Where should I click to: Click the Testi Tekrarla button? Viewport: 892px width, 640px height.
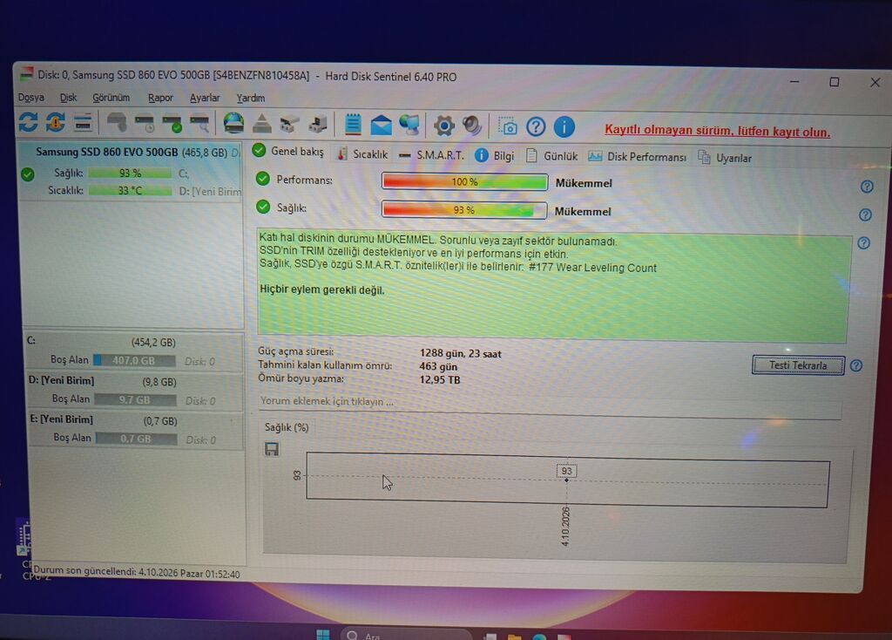pyautogui.click(x=798, y=365)
